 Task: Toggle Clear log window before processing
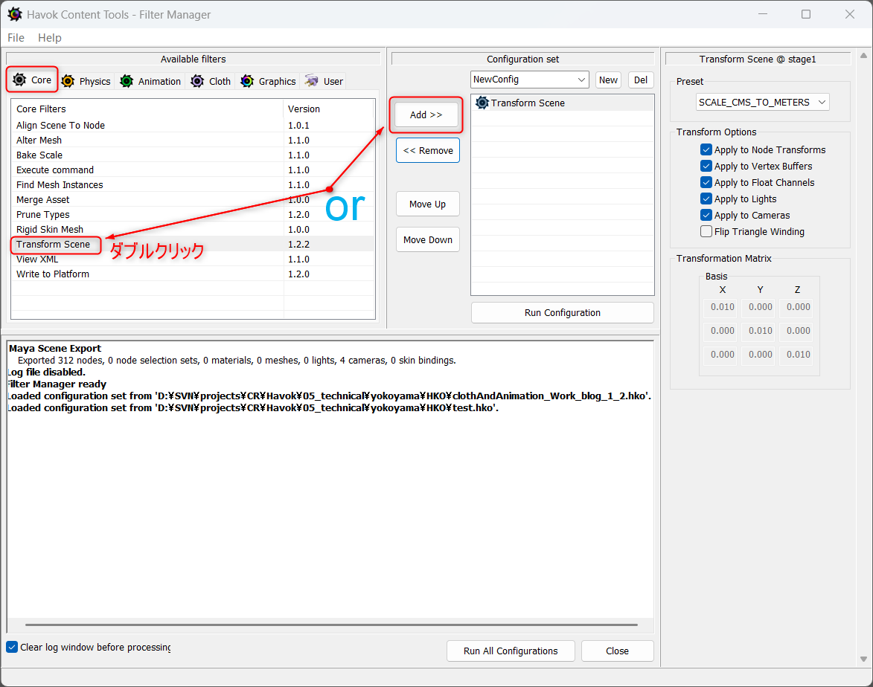click(x=12, y=647)
